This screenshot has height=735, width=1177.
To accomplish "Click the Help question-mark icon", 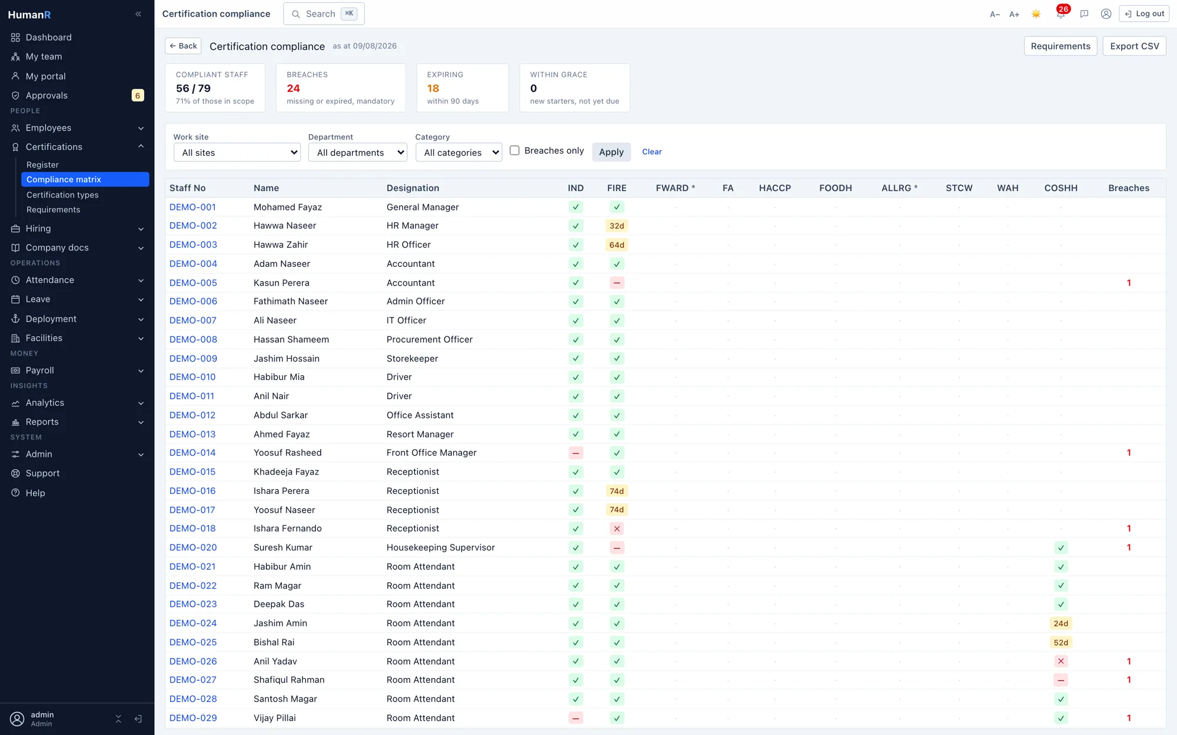I will pyautogui.click(x=15, y=493).
